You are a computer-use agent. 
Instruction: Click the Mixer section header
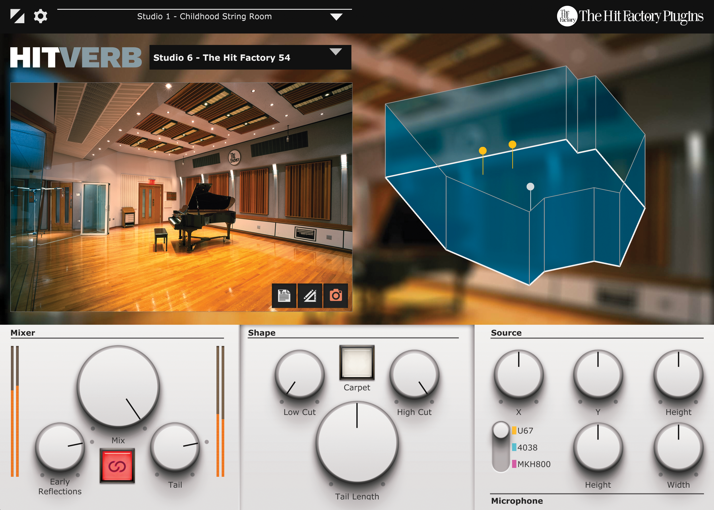point(23,332)
